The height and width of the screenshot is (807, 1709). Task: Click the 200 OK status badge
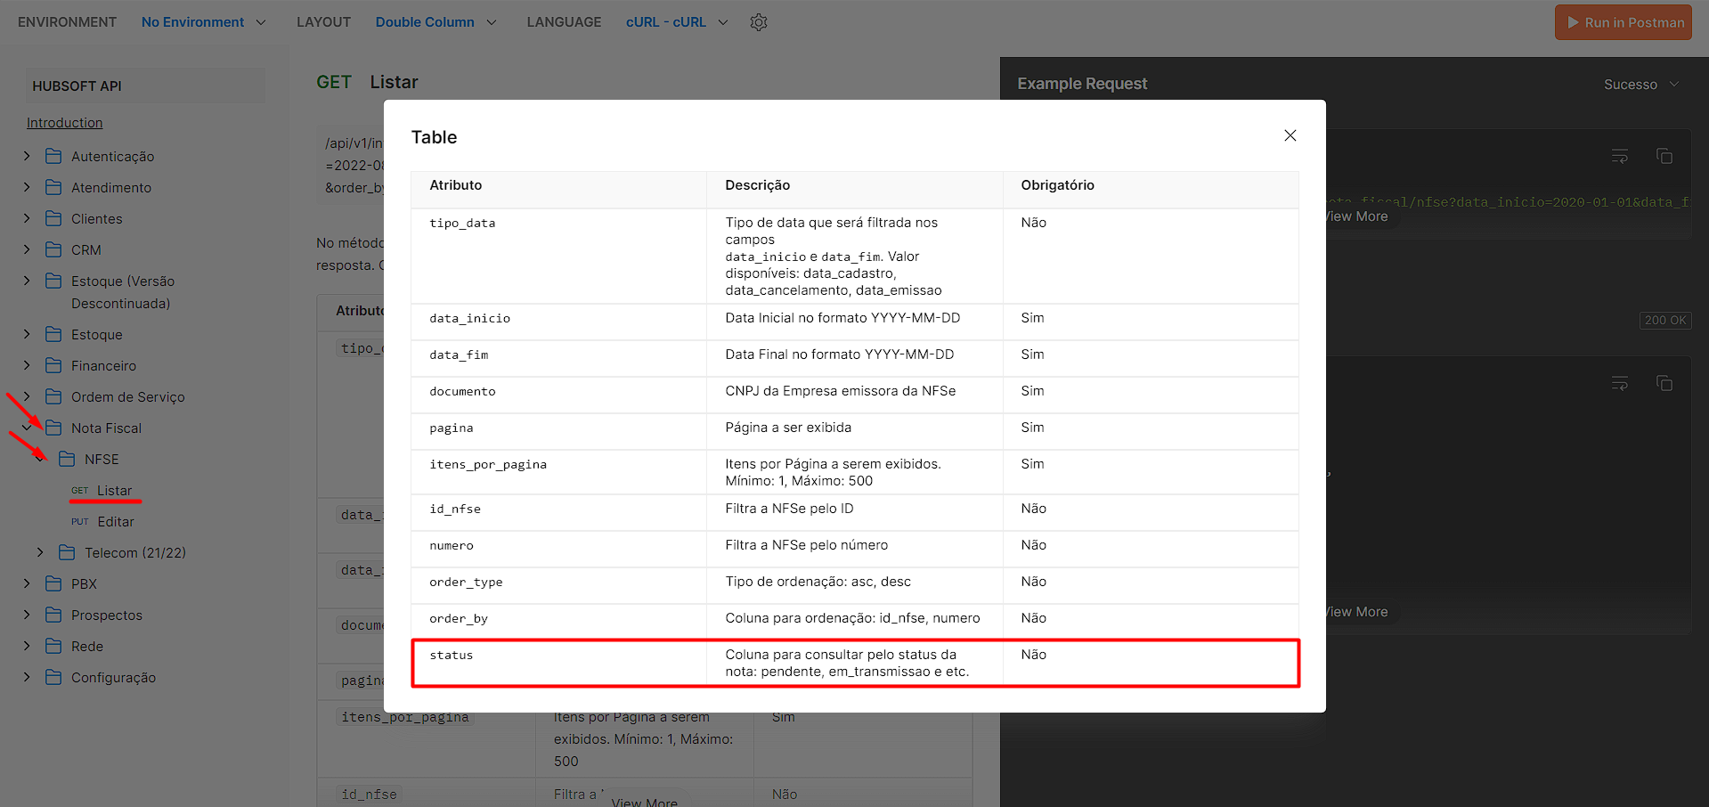[1665, 320]
